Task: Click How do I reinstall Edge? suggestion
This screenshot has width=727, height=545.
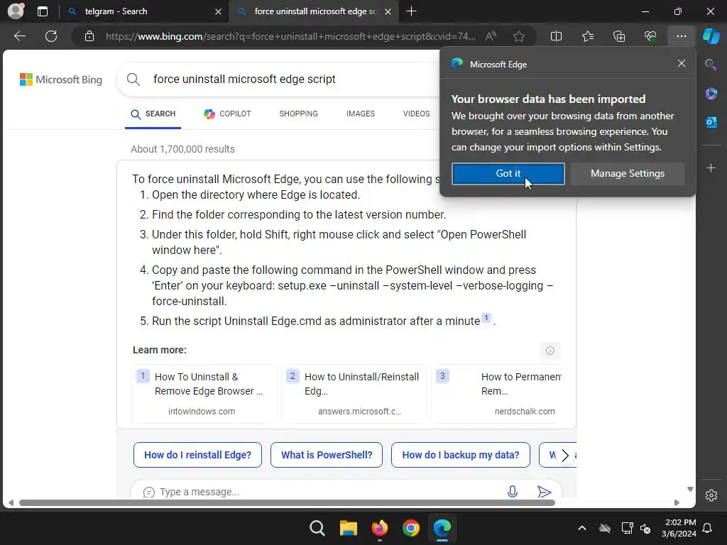Action: [197, 455]
